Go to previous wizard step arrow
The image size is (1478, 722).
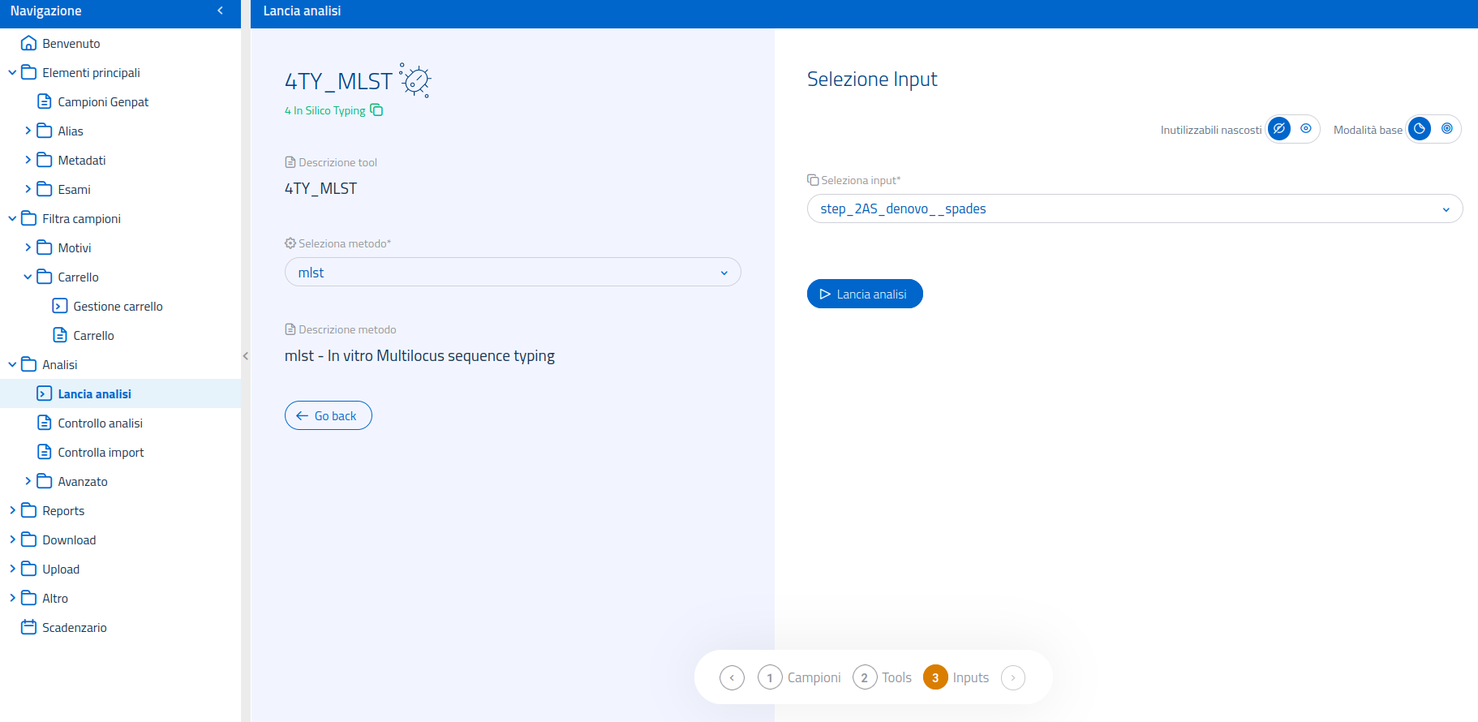pyautogui.click(x=732, y=677)
